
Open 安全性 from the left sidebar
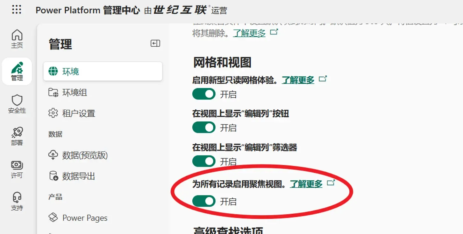pyautogui.click(x=17, y=104)
